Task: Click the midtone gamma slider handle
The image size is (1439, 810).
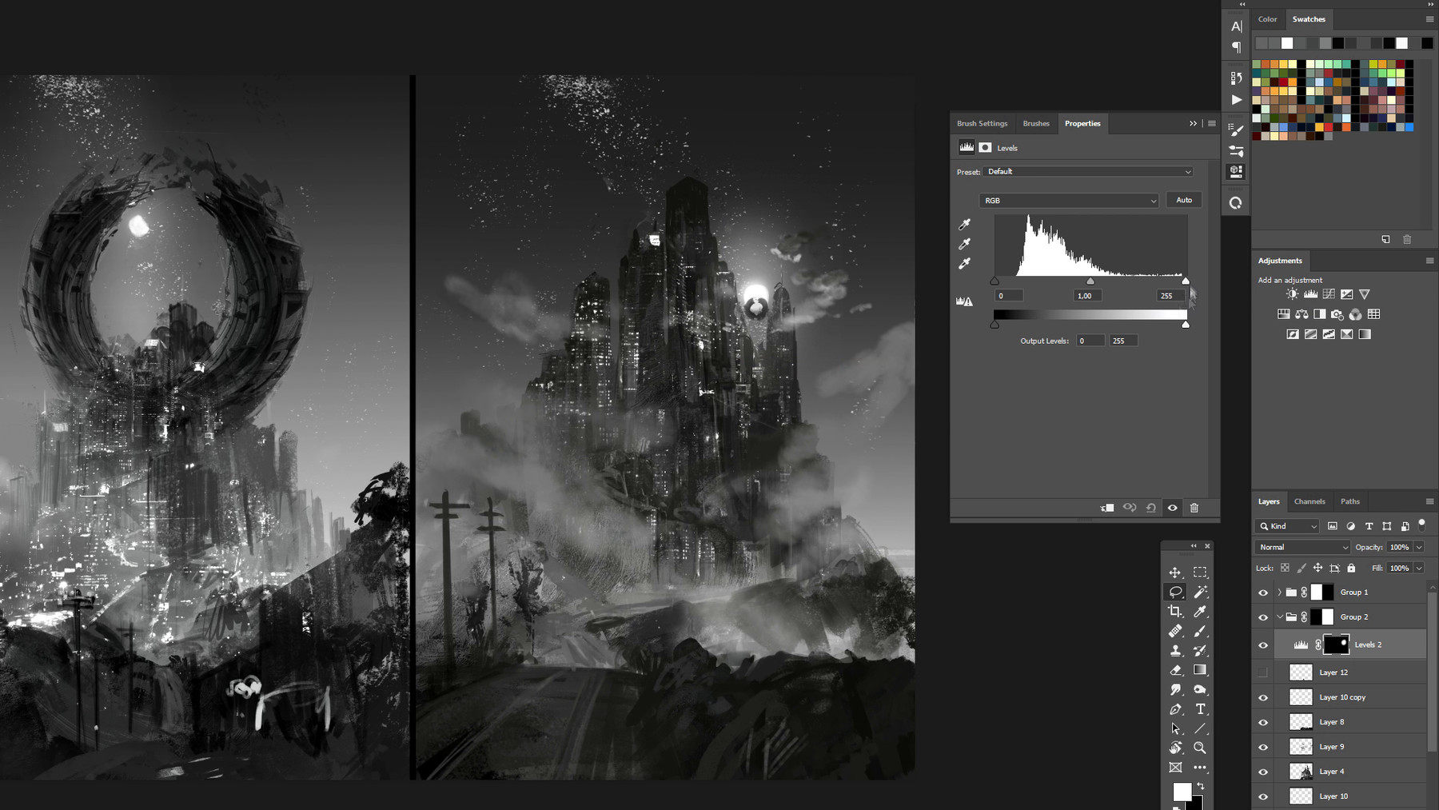Action: 1090,281
